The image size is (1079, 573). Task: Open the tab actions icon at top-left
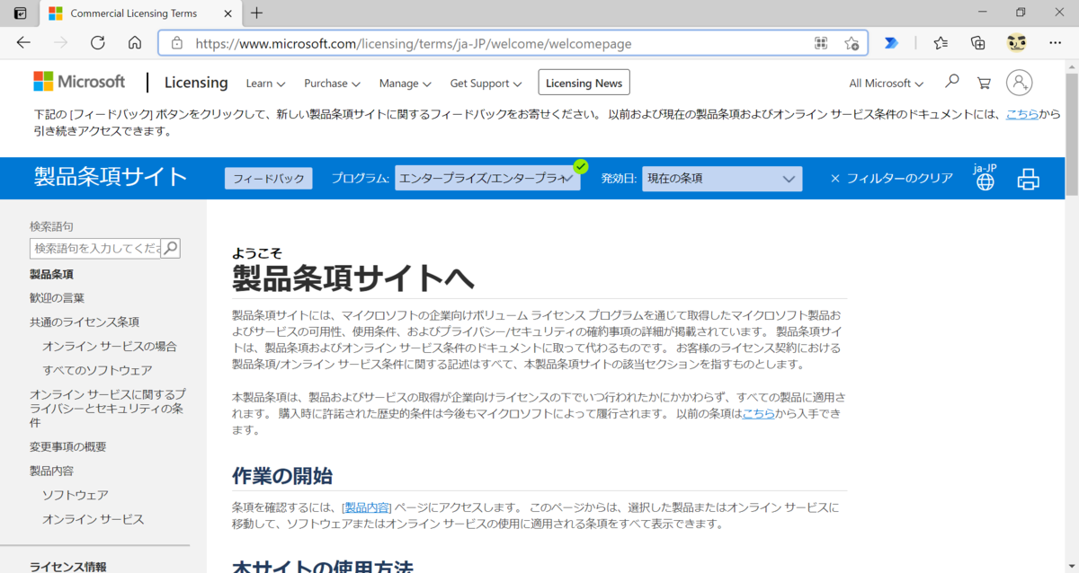click(21, 13)
